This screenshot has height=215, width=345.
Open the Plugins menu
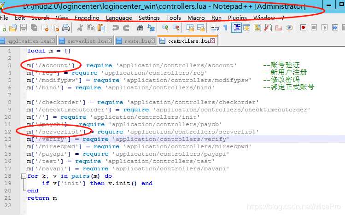pyautogui.click(x=237, y=17)
